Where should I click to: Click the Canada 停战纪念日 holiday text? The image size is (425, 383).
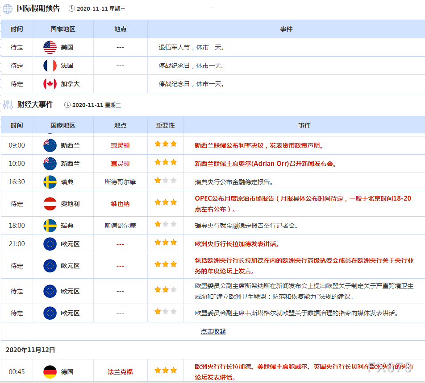(192, 84)
